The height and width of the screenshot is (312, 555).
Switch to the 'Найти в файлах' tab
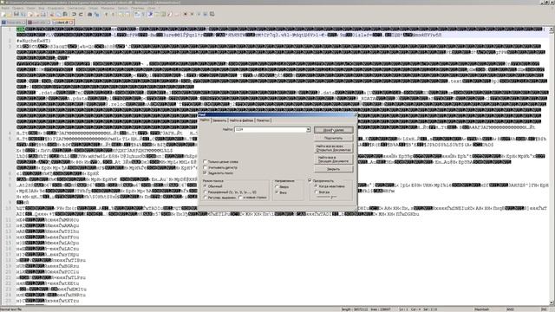pos(241,120)
